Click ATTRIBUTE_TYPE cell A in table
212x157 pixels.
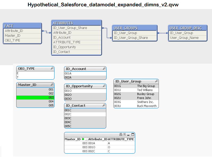click(121, 143)
